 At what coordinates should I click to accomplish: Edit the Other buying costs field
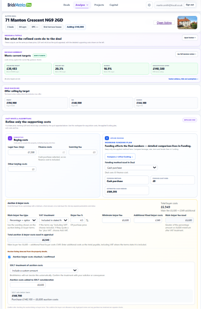22,169
